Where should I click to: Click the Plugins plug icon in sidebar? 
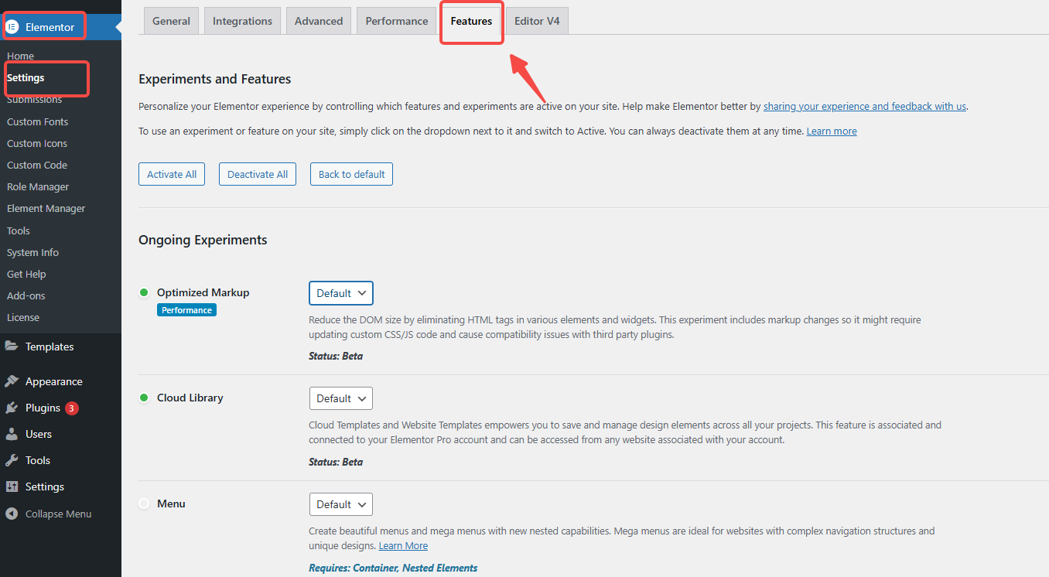coord(12,408)
